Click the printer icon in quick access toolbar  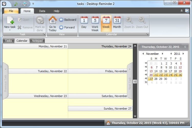[25, 4]
